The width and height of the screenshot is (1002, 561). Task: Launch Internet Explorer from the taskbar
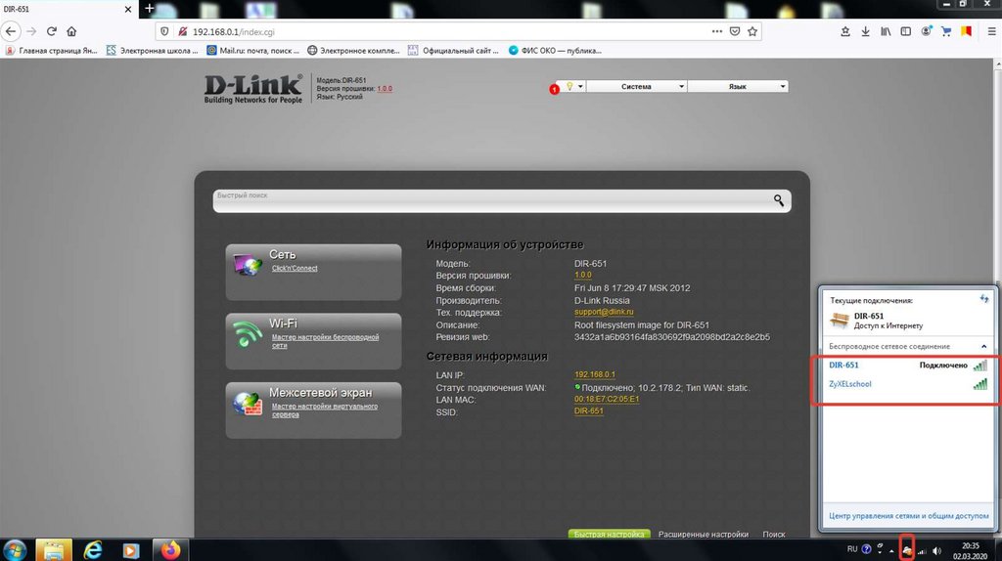pyautogui.click(x=93, y=549)
